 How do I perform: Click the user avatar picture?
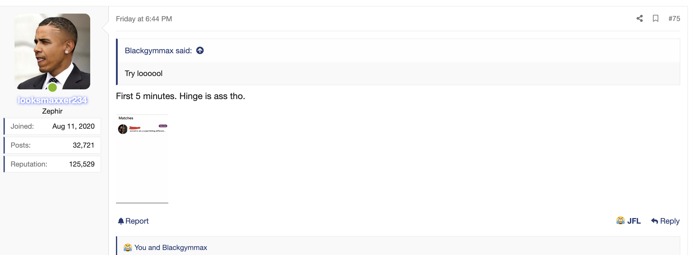click(52, 51)
